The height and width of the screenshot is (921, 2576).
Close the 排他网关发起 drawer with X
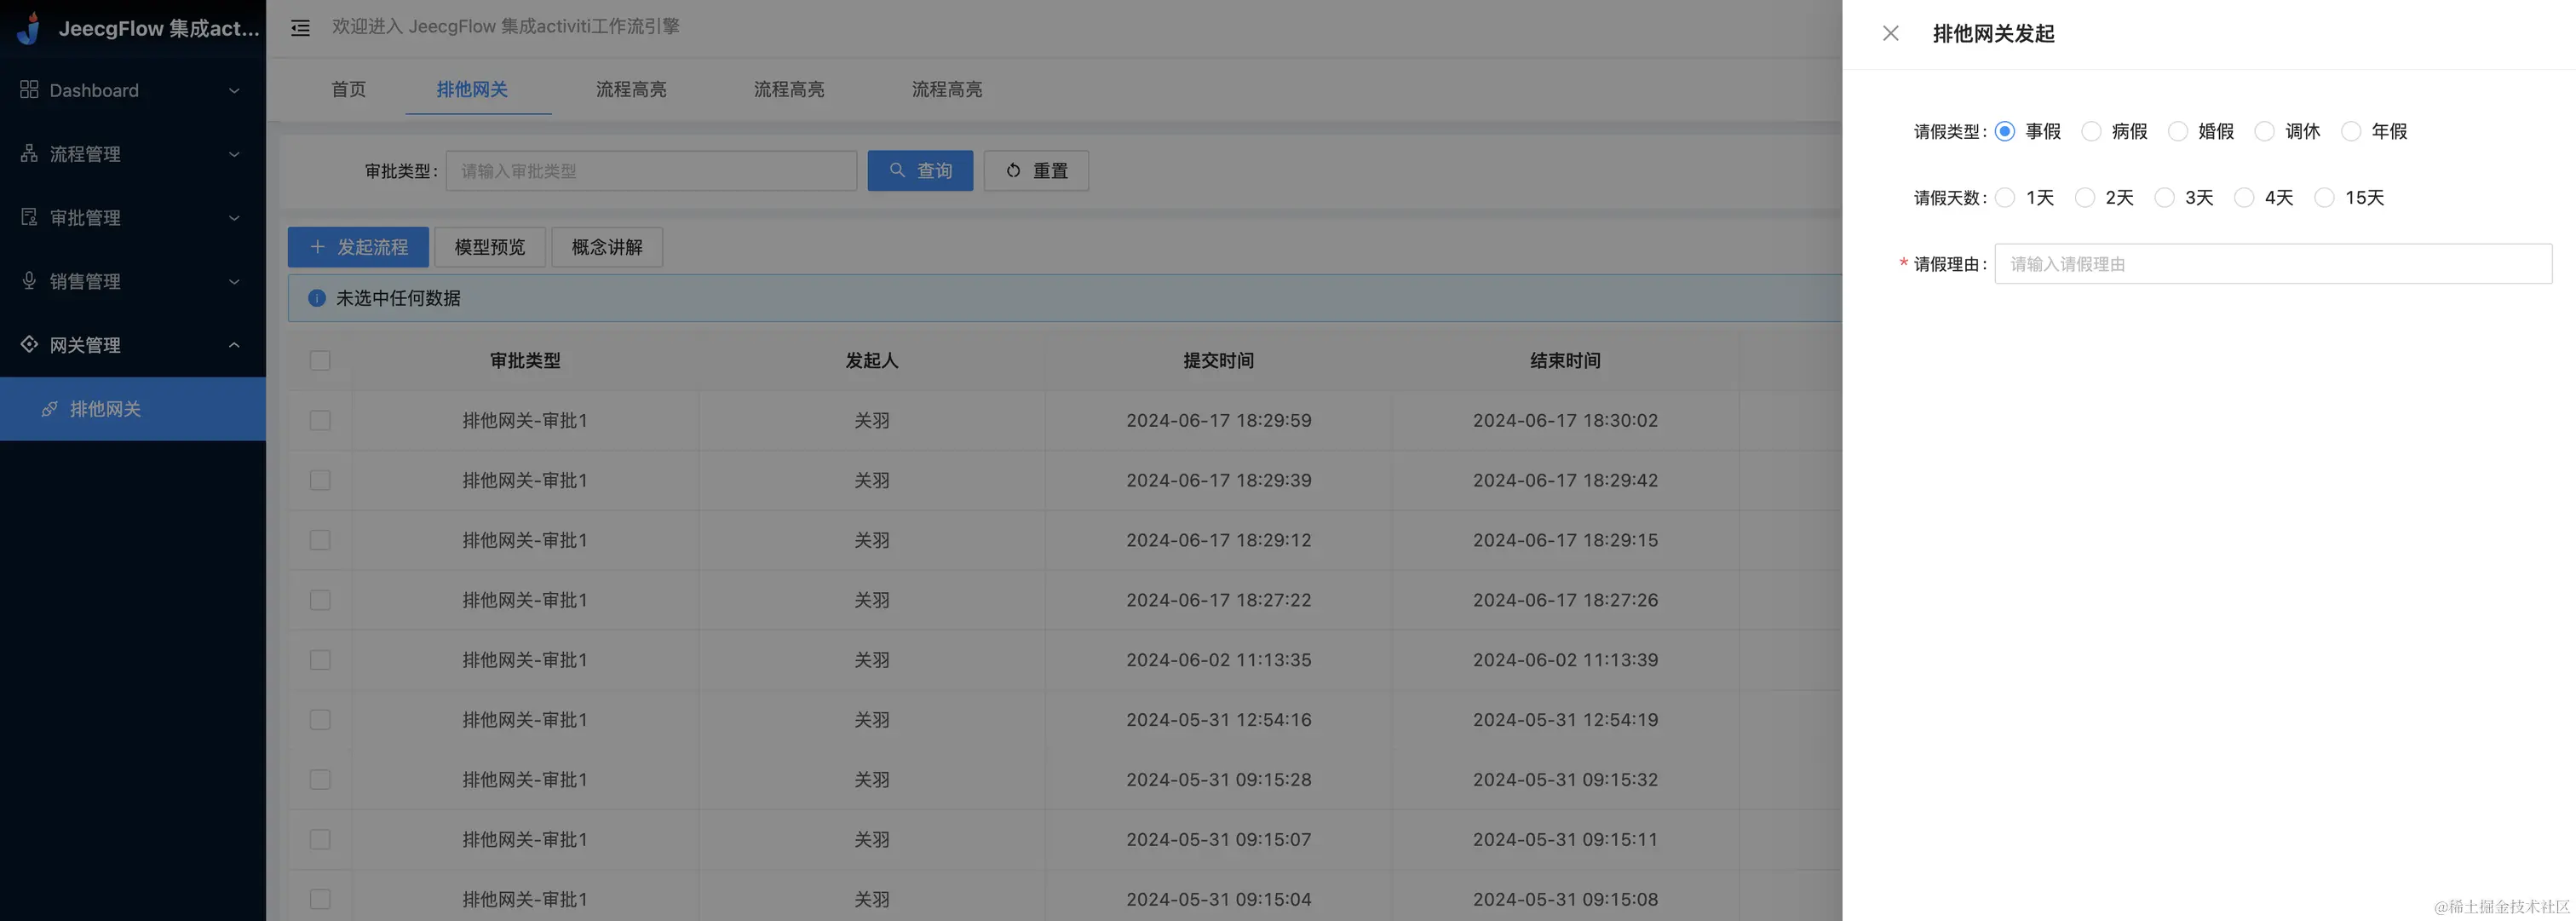pyautogui.click(x=1890, y=33)
